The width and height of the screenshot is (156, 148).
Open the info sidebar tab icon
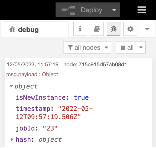click(x=80, y=29)
